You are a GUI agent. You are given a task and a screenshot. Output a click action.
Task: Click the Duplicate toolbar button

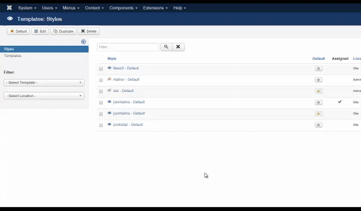click(63, 31)
